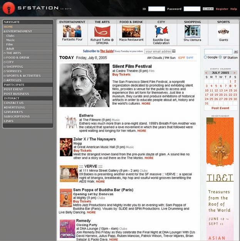Select July 31 in the calendar
Viewport: 240px width, 241px height.
[206, 103]
